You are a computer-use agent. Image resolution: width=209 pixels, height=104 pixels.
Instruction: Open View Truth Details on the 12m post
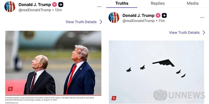81,22
